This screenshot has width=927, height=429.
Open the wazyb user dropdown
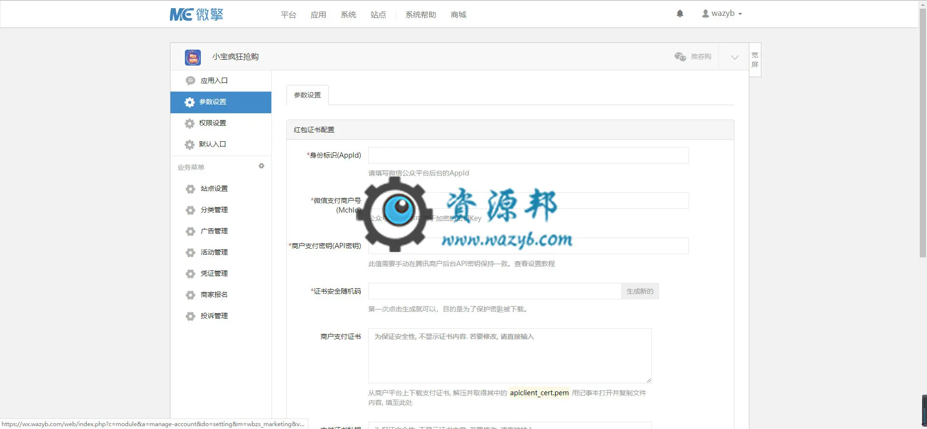pyautogui.click(x=722, y=13)
